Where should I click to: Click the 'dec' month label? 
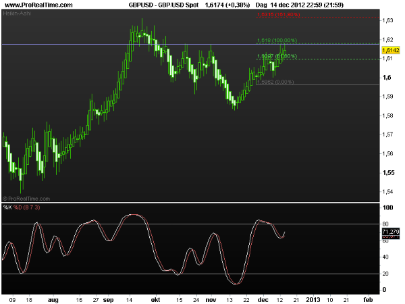[x=263, y=300]
